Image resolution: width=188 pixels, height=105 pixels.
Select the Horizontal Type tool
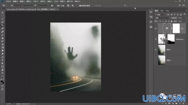pyautogui.click(x=2, y=60)
